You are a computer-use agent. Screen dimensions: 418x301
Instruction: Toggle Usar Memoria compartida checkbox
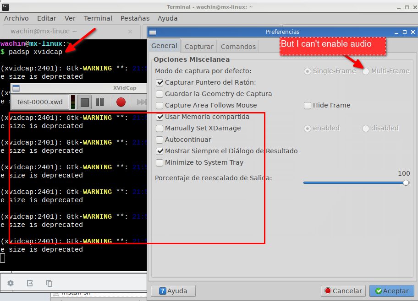click(159, 117)
